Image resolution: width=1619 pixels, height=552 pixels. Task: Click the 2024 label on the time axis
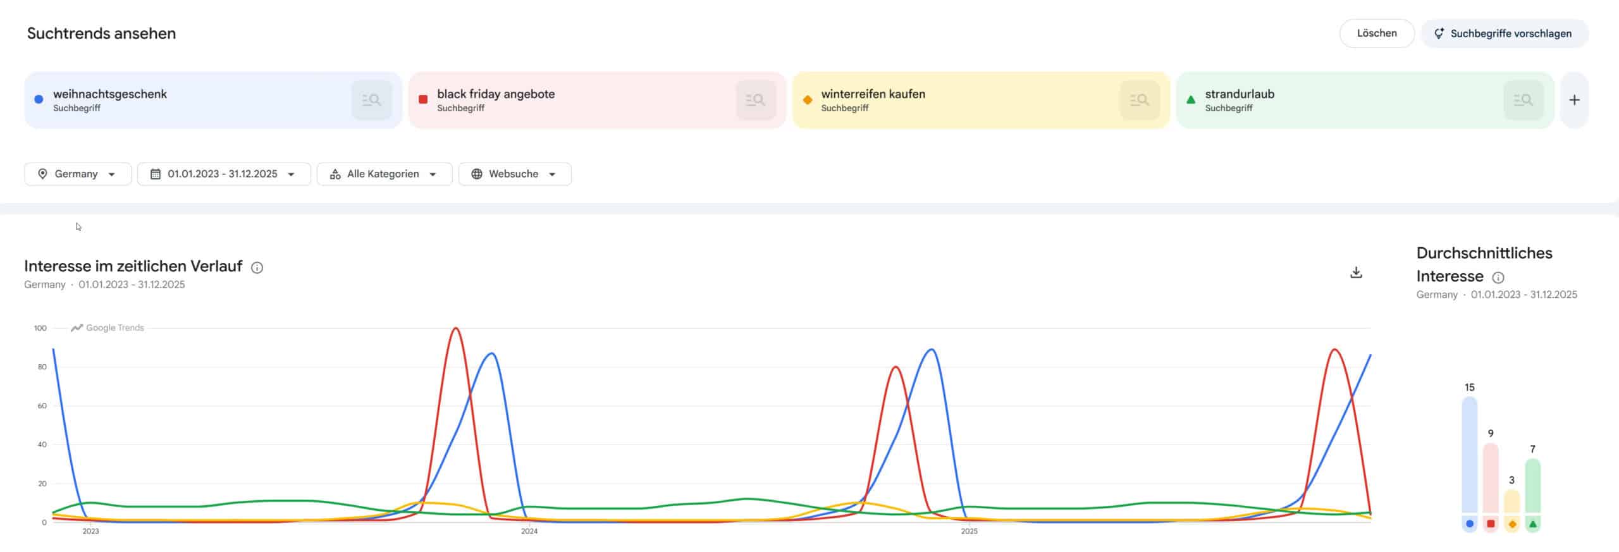click(529, 531)
